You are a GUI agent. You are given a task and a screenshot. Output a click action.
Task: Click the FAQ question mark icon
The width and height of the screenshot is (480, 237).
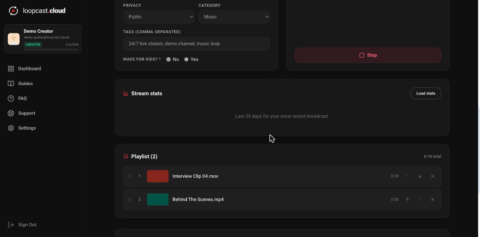[x=11, y=98]
